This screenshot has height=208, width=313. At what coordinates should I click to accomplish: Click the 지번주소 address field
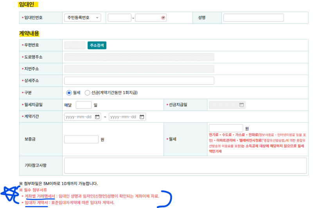click(139, 69)
